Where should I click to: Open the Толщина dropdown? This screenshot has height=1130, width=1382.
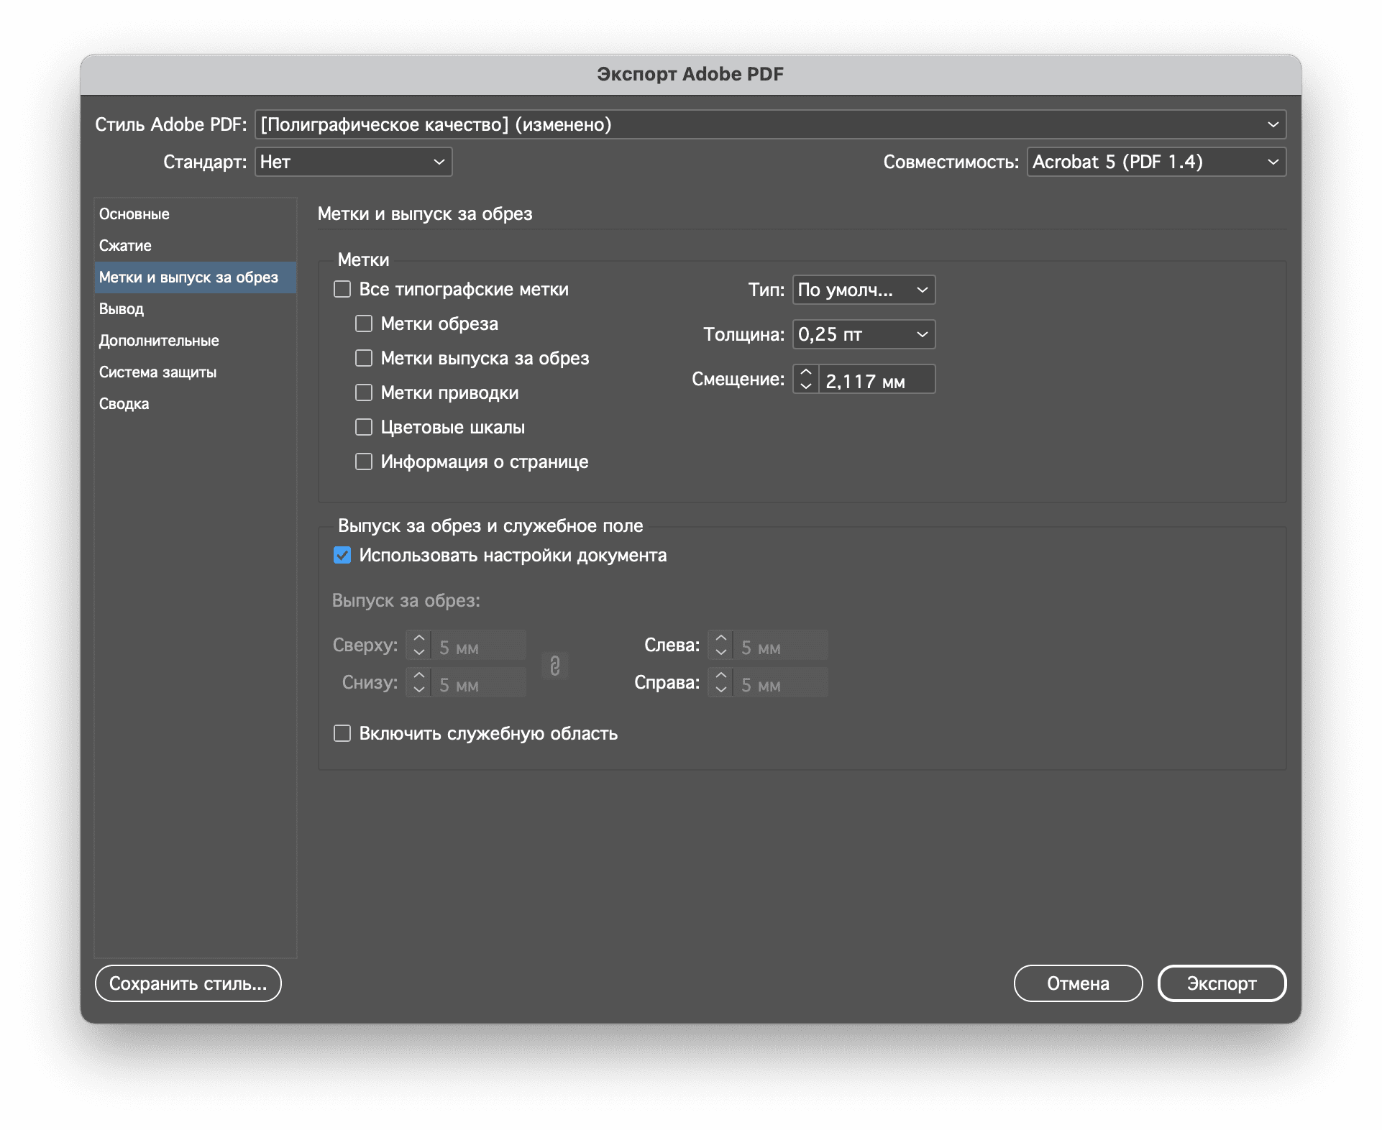click(864, 334)
